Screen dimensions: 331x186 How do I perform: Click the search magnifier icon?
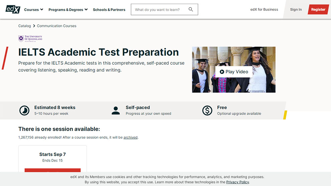[x=191, y=9]
